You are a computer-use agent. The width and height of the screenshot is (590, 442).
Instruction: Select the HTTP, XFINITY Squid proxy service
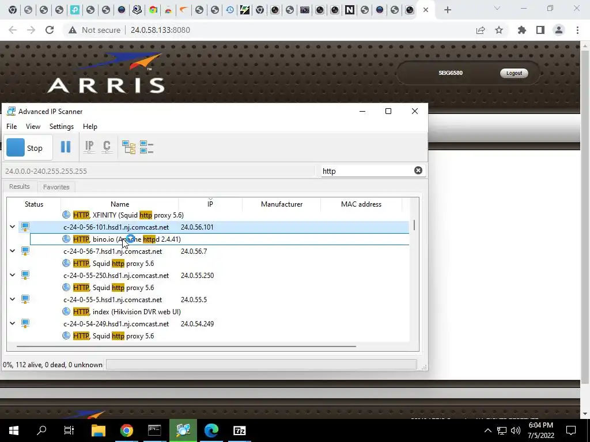128,215
